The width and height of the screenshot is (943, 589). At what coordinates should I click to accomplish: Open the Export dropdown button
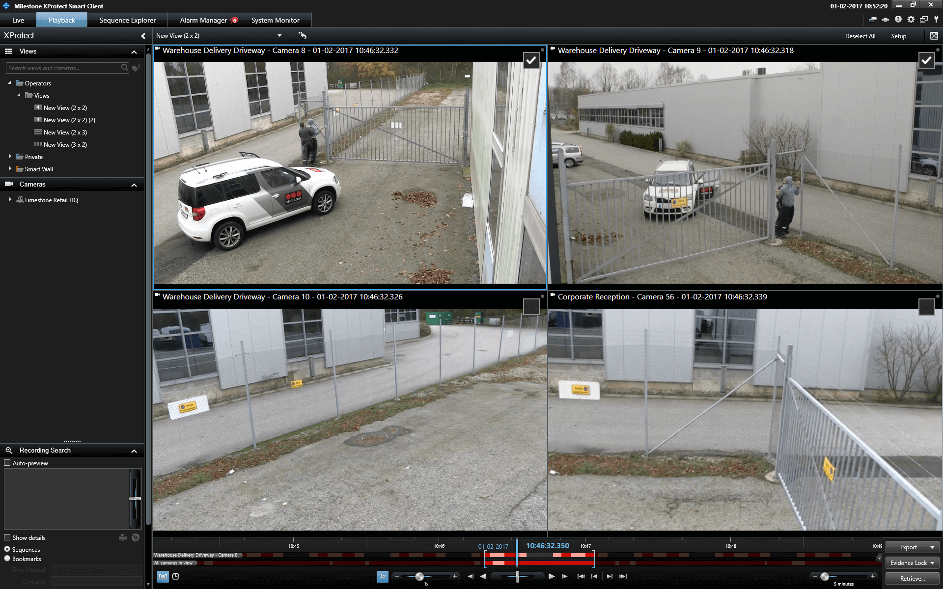click(x=912, y=547)
